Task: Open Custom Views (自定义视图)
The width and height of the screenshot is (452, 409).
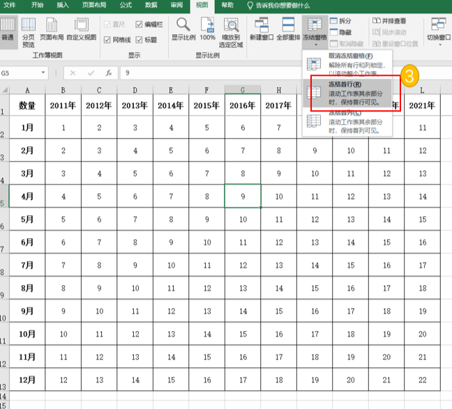Action: tap(82, 29)
